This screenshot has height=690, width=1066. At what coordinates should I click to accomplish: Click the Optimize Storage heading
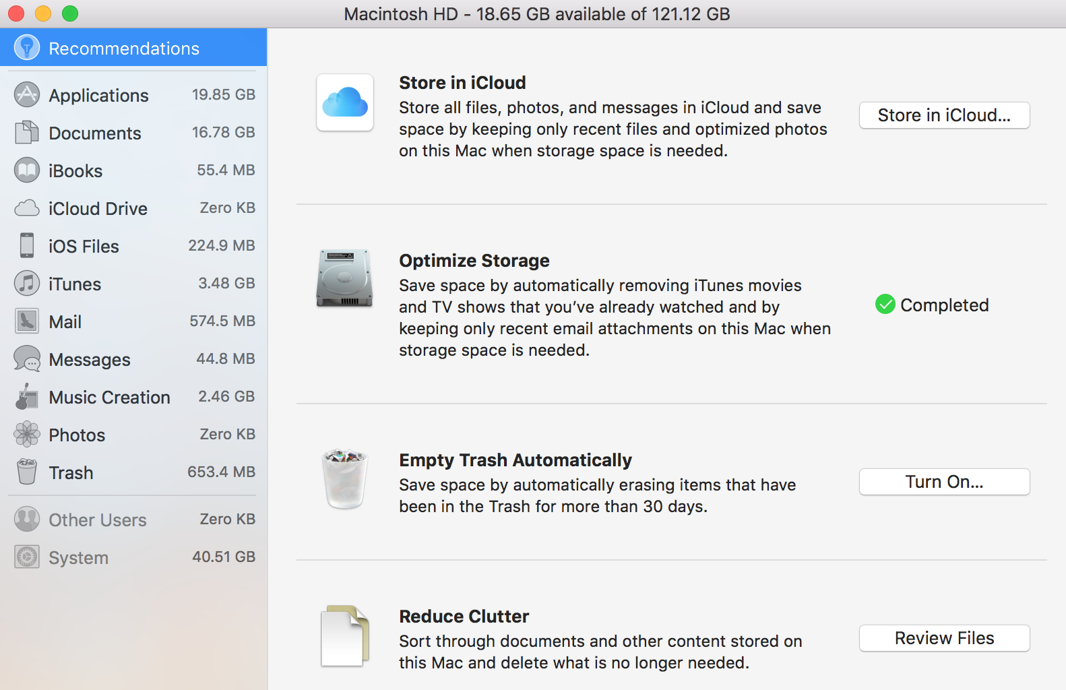pyautogui.click(x=474, y=260)
